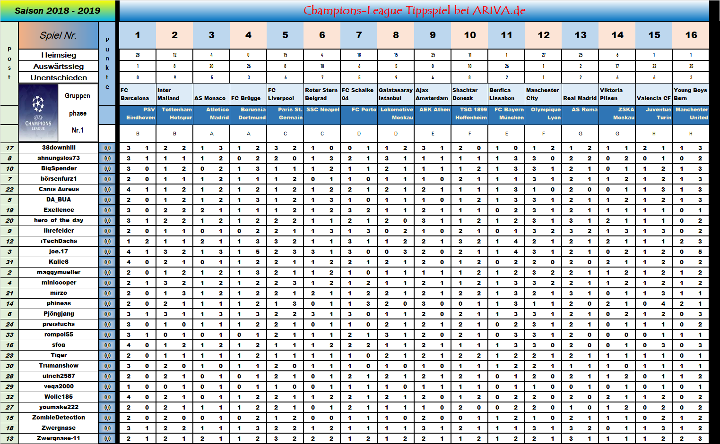Click the 'Viktoria Pilsen' team cell
This screenshot has width=720, height=444.
pos(617,94)
